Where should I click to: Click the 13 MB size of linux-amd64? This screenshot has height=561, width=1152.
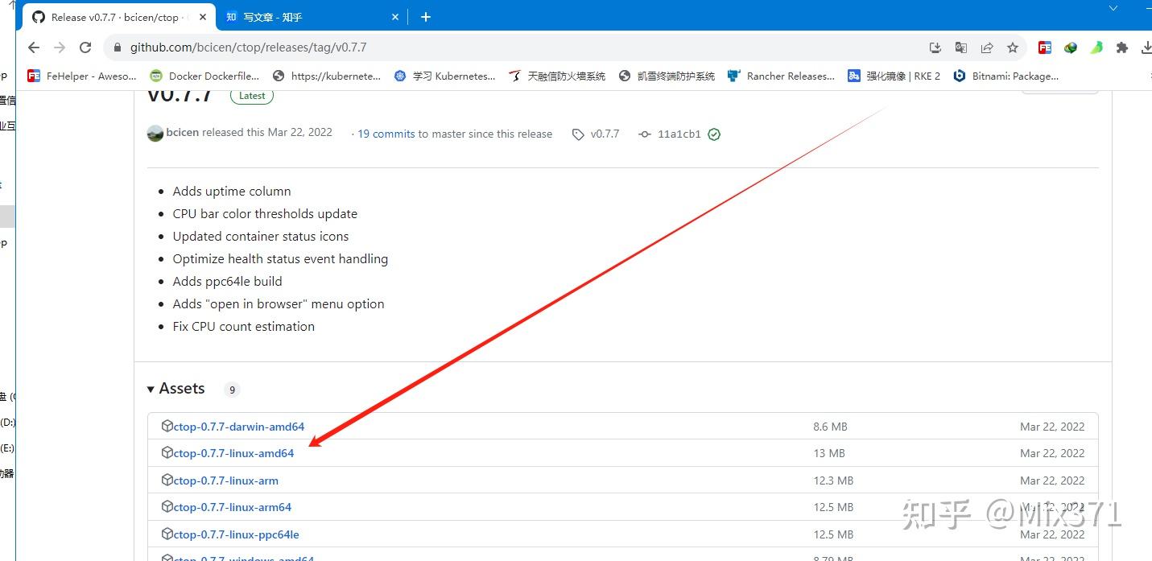click(x=829, y=453)
